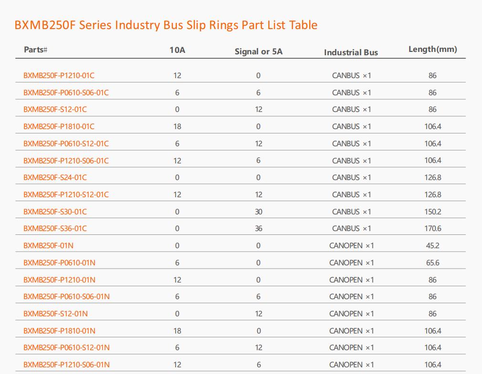Screen dimensions: 482x374
Task: Open the BXMB250F-01N CANOPEN part
Action: pyautogui.click(x=49, y=246)
